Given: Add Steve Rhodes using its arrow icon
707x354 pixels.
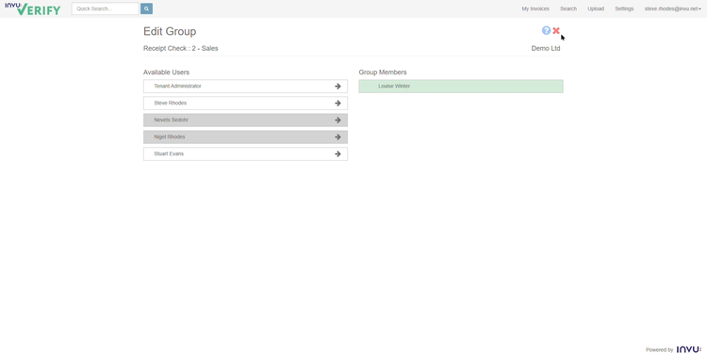Looking at the screenshot, I should click(337, 104).
